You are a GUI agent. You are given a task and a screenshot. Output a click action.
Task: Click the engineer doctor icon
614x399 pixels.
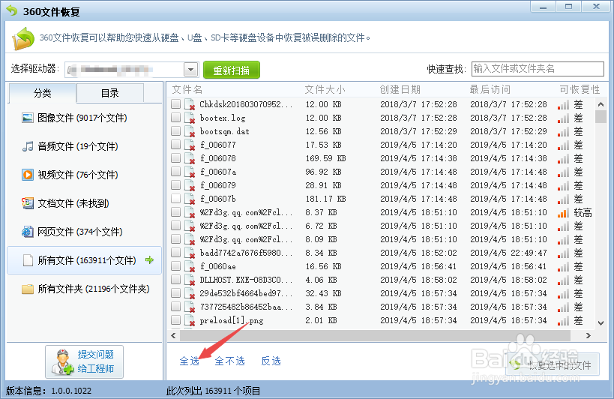(63, 361)
